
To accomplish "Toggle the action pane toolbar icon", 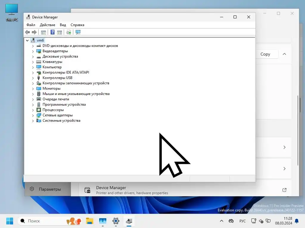I will (x=60, y=32).
